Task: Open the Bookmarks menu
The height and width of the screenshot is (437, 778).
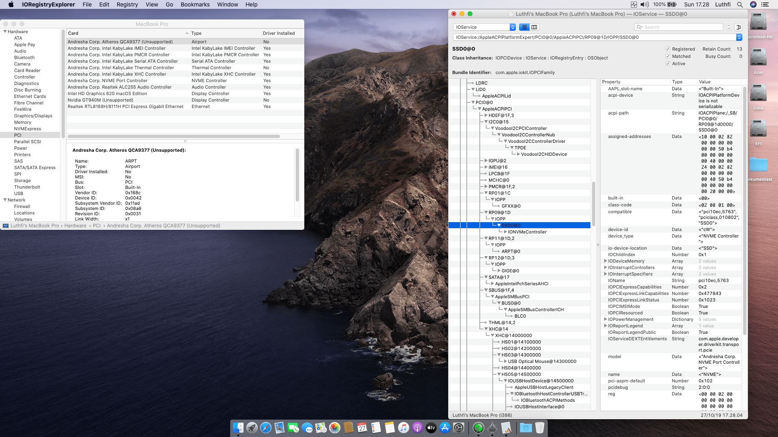Action: 195,4
